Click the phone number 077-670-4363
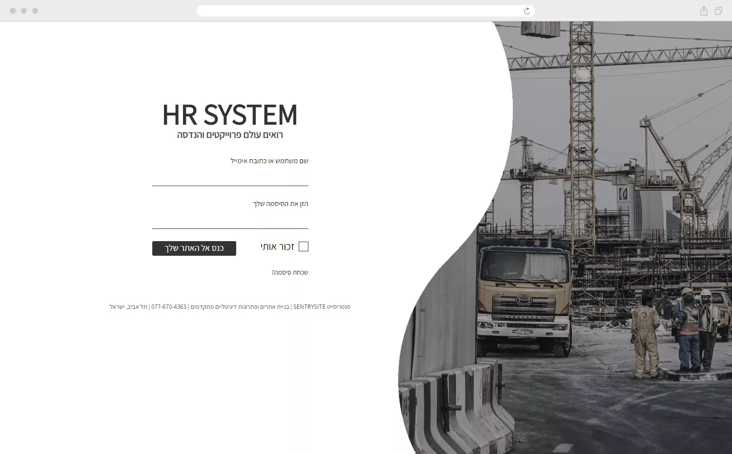This screenshot has width=732, height=454. click(169, 307)
